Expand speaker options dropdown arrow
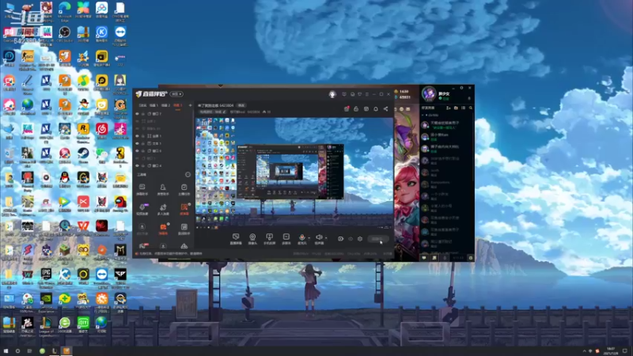 pos(326,238)
